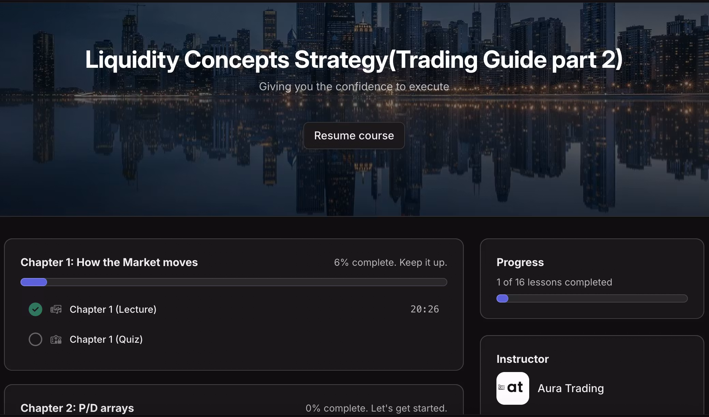
Task: Click the "0% complete. Let's get started." text
Action: tap(376, 408)
